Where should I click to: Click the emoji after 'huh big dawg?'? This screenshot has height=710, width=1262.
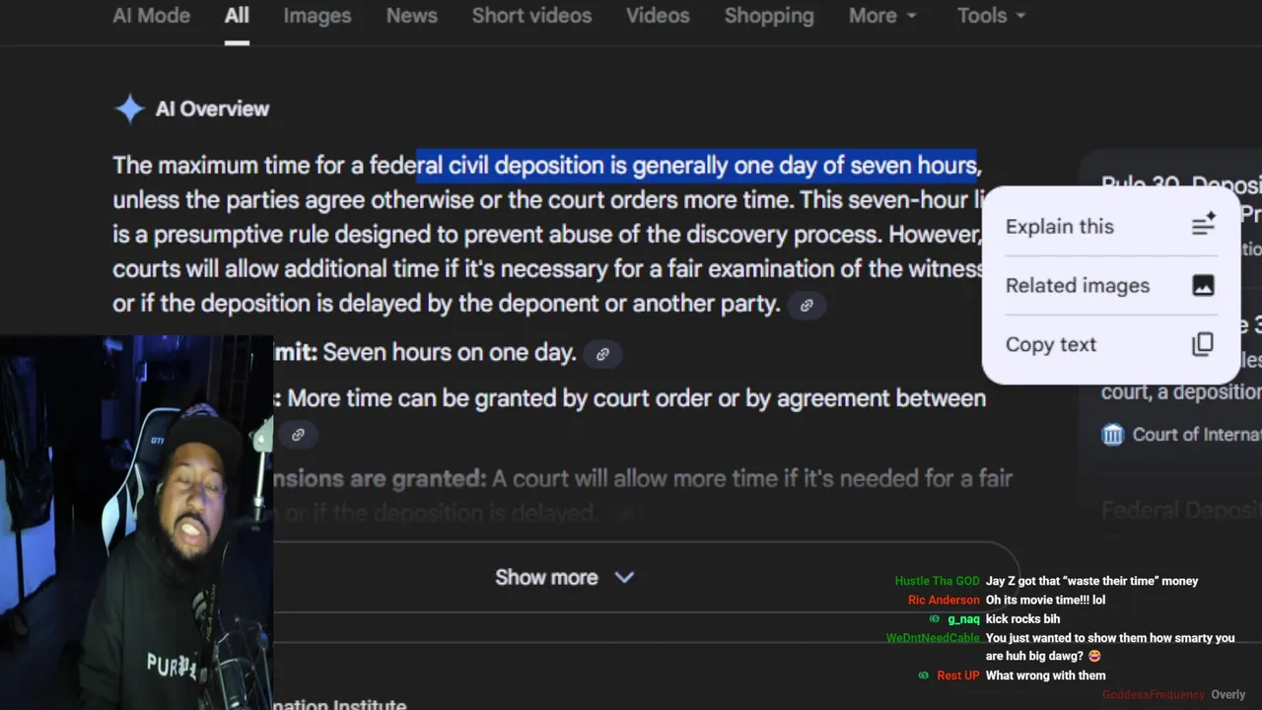(x=1094, y=656)
